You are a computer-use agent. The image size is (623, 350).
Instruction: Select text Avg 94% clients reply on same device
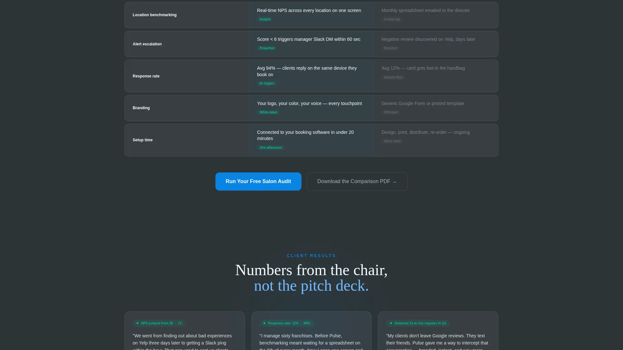click(307, 71)
